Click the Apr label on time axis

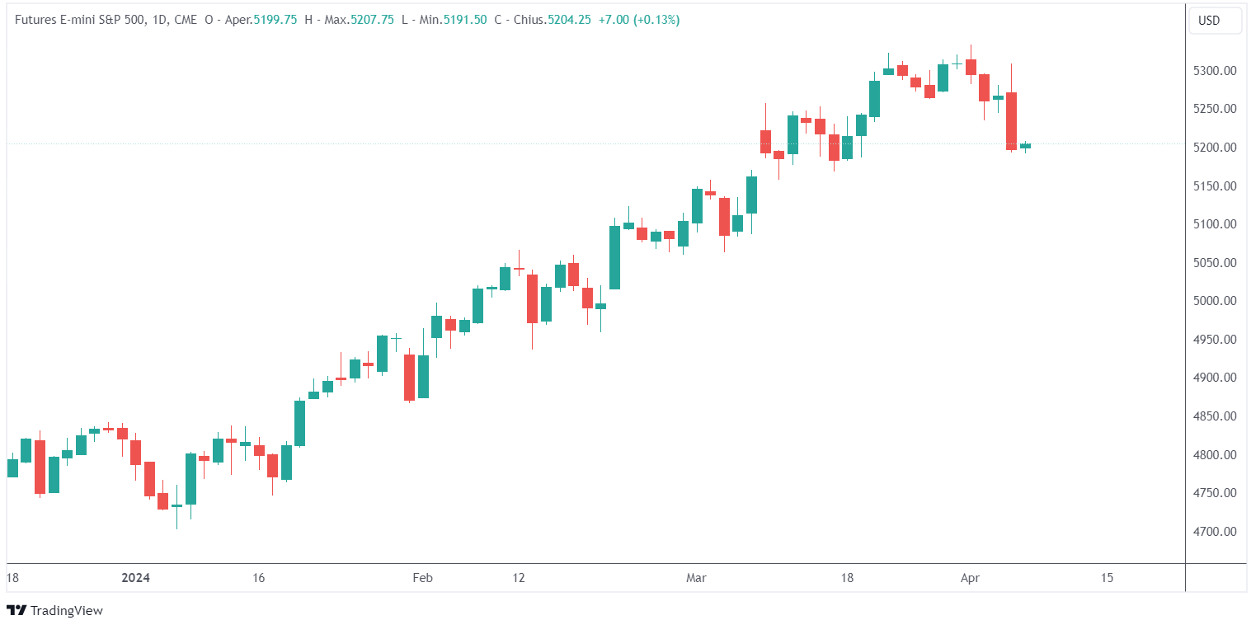[970, 578]
